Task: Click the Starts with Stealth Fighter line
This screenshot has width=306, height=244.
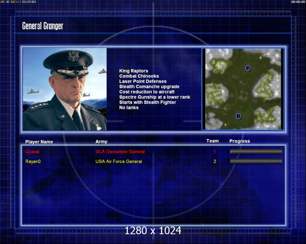Action: pos(148,102)
